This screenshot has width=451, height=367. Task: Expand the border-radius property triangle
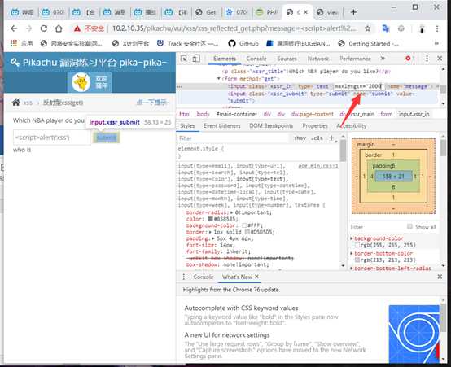point(231,212)
